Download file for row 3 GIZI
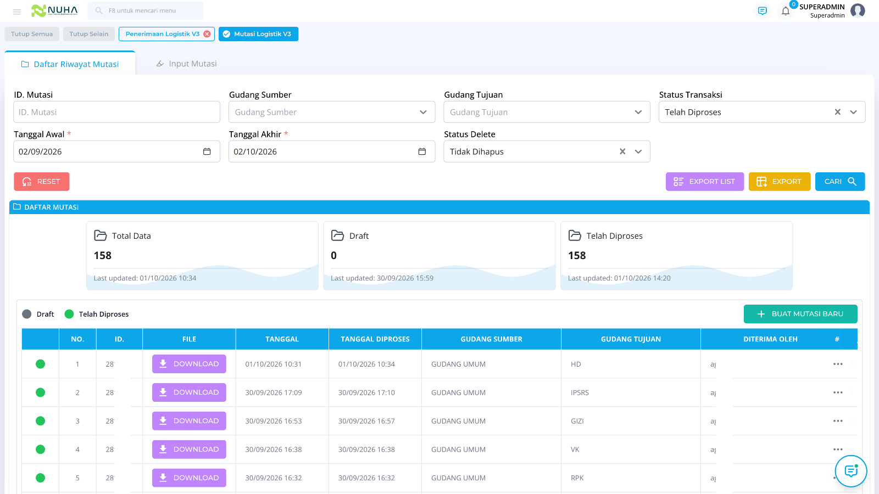Screen dimensions: 879x494 click(189, 421)
